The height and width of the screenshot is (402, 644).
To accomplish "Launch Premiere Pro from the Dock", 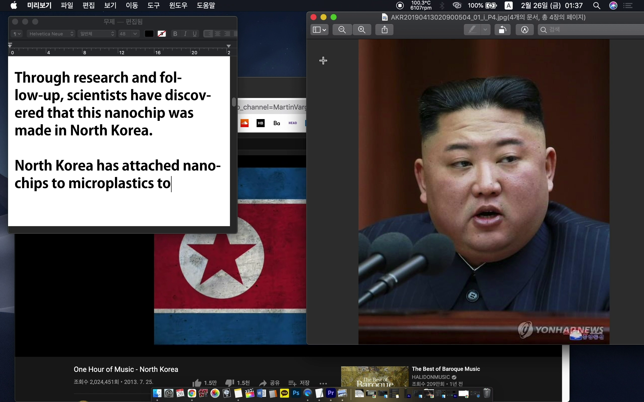I will (x=331, y=393).
